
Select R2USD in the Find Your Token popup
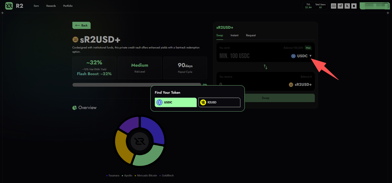pyautogui.click(x=219, y=102)
